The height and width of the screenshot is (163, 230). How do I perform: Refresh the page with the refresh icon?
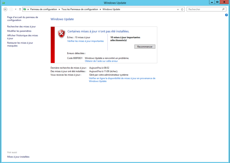tap(182, 9)
